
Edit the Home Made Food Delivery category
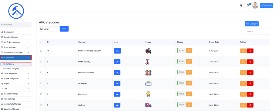[243, 51]
